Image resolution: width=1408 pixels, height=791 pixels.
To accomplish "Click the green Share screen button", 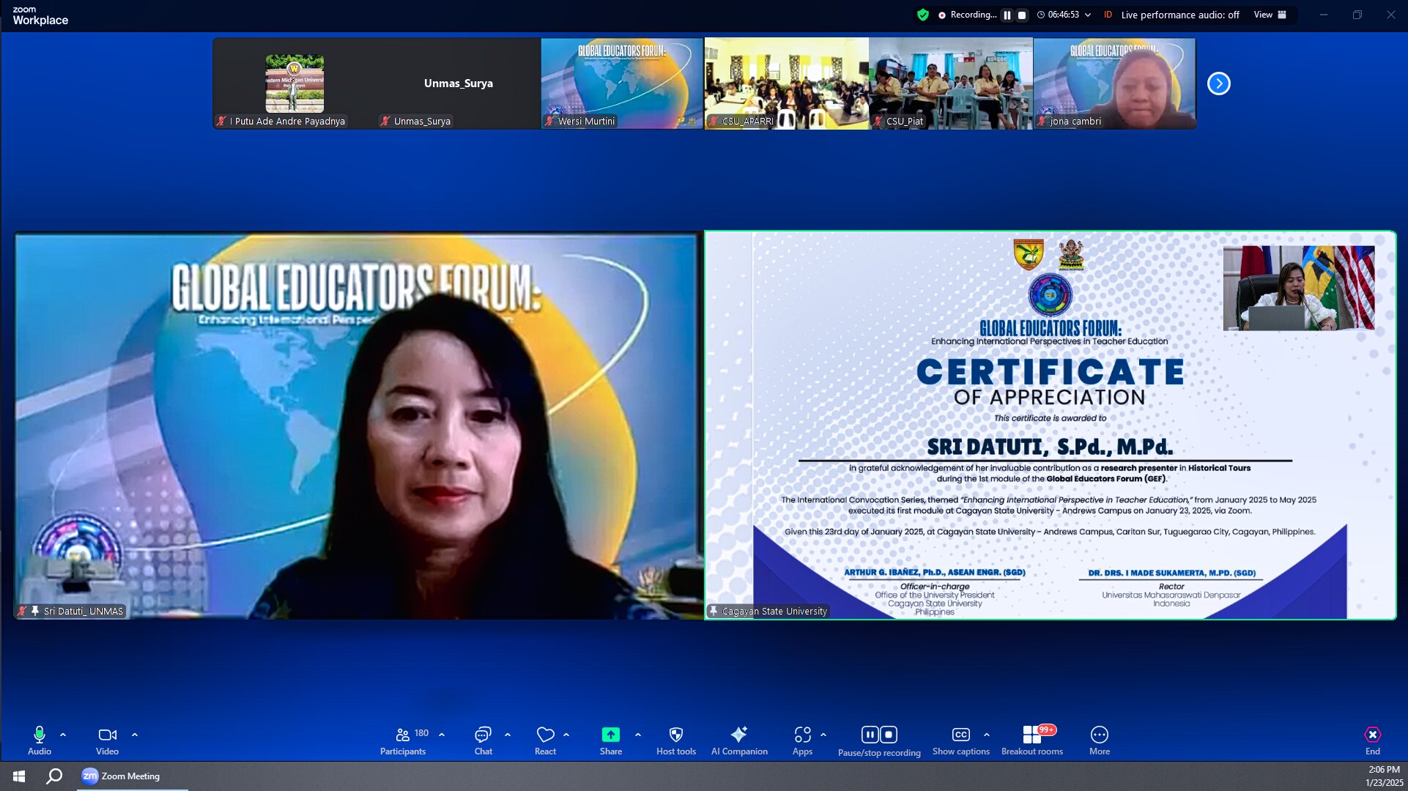I will [611, 740].
